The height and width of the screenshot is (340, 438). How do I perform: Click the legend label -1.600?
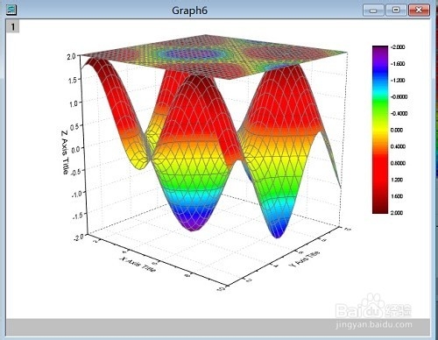tap(398, 64)
